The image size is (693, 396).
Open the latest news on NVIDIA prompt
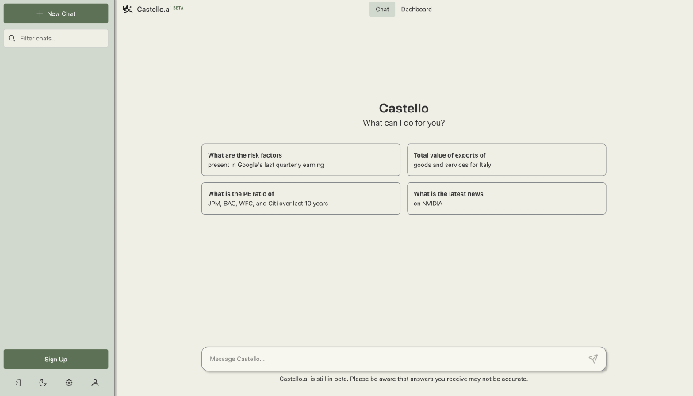tap(506, 198)
